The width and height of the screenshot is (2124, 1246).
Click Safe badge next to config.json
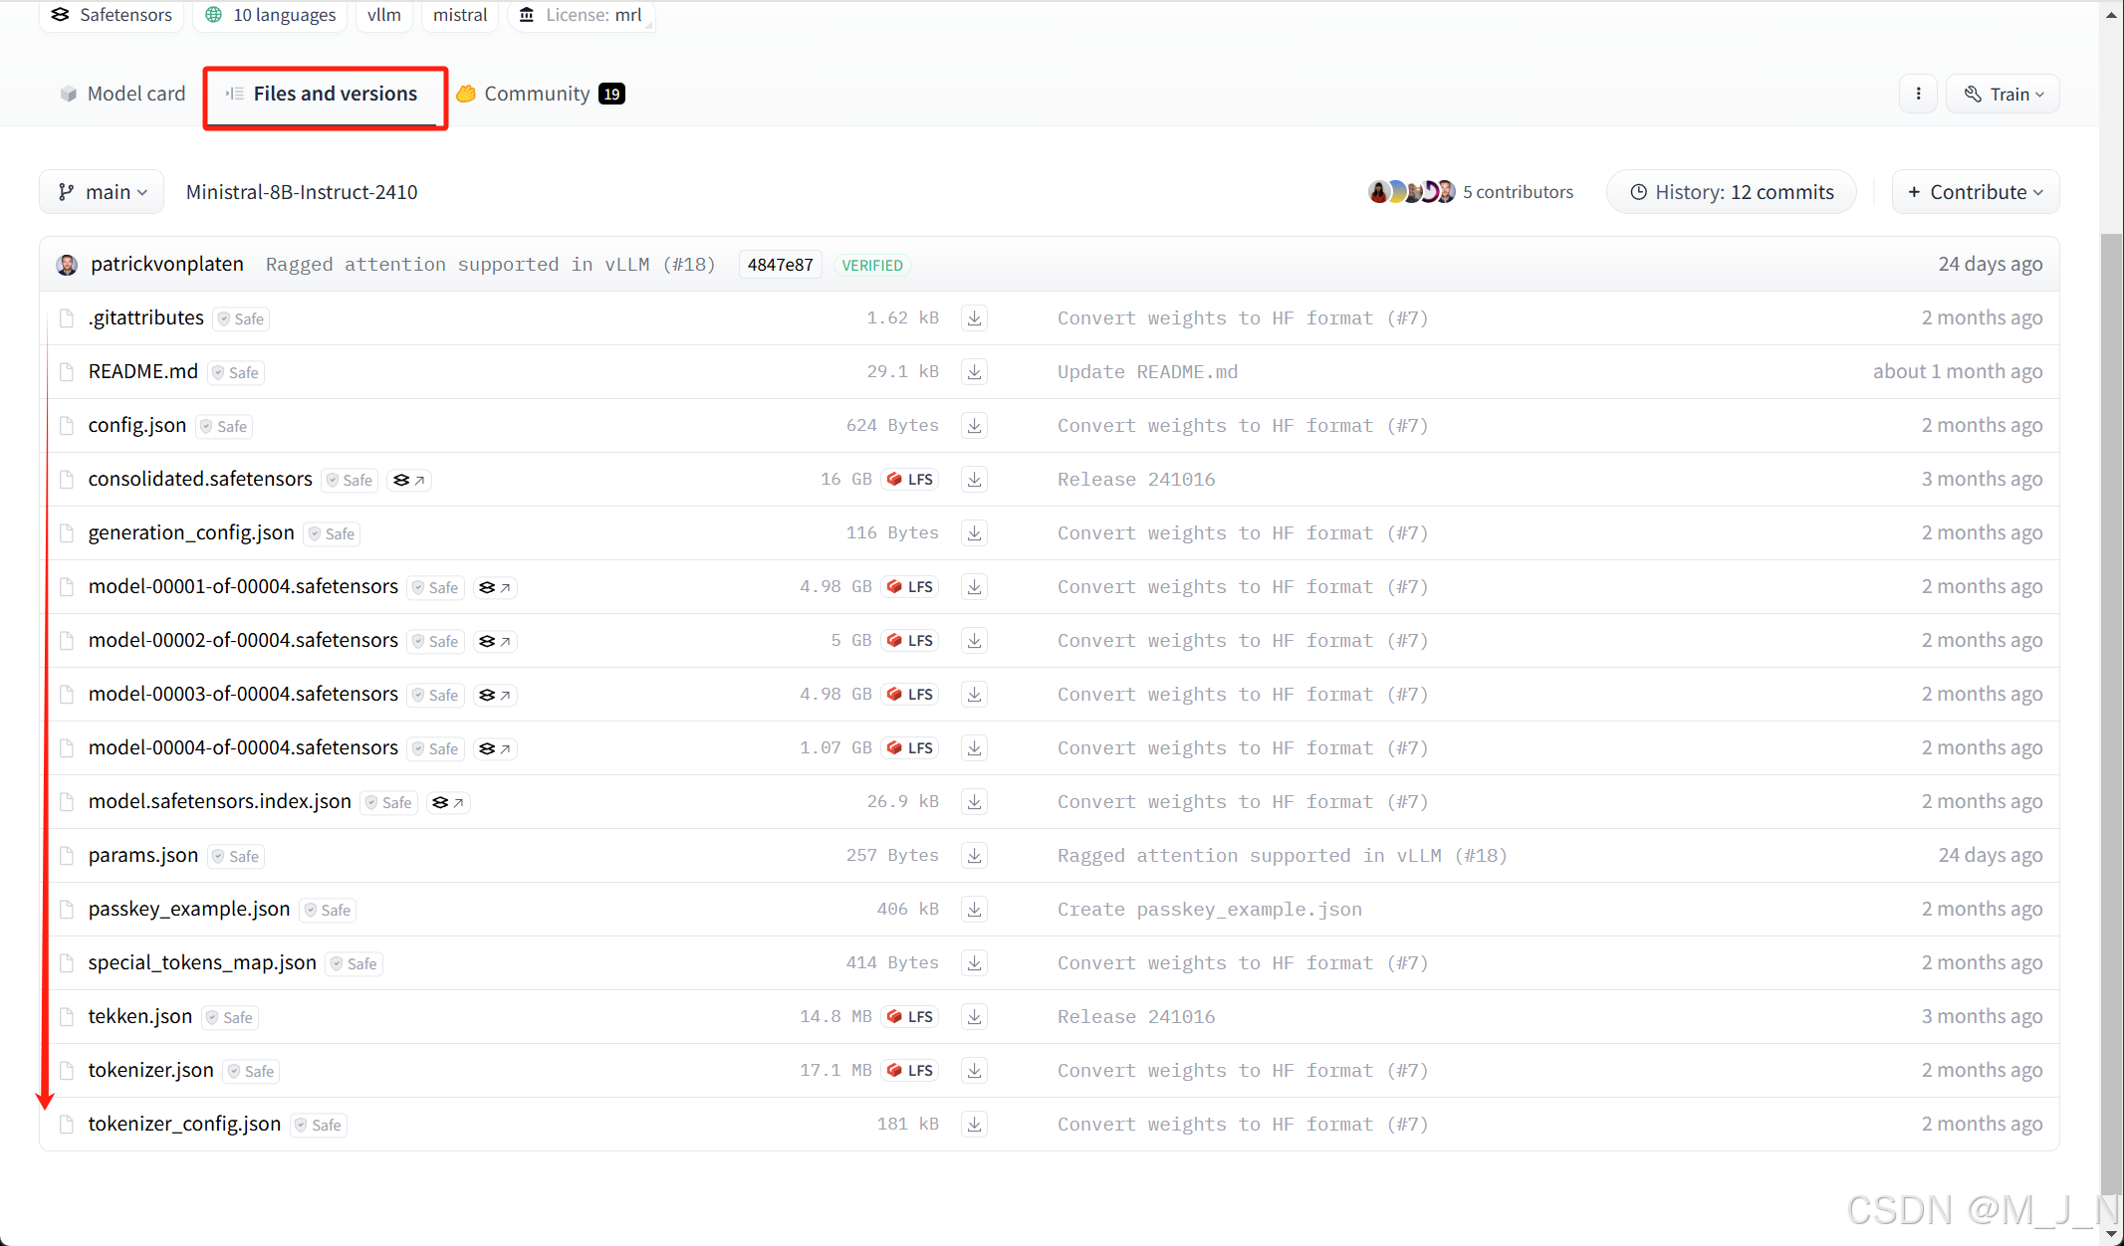click(x=223, y=426)
